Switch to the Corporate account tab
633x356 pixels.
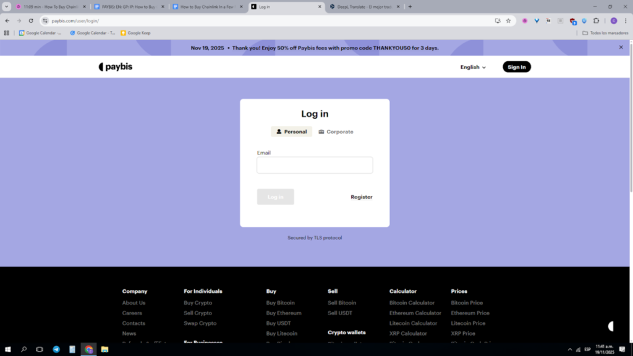pyautogui.click(x=336, y=132)
